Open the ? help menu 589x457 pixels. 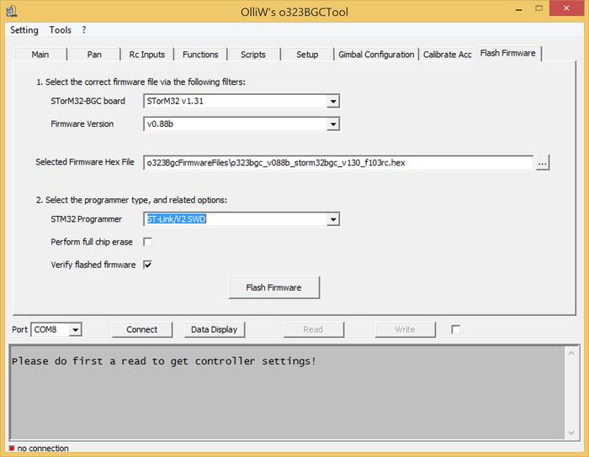point(84,30)
